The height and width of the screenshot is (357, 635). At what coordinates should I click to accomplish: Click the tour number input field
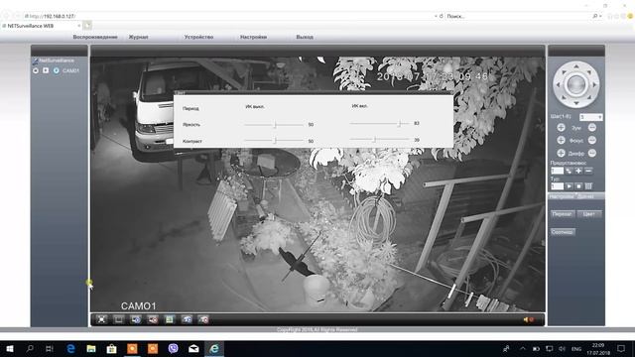[558, 186]
